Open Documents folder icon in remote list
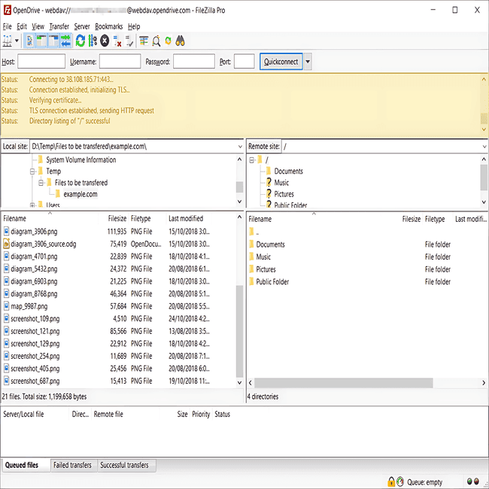The width and height of the screenshot is (489, 489). point(252,244)
